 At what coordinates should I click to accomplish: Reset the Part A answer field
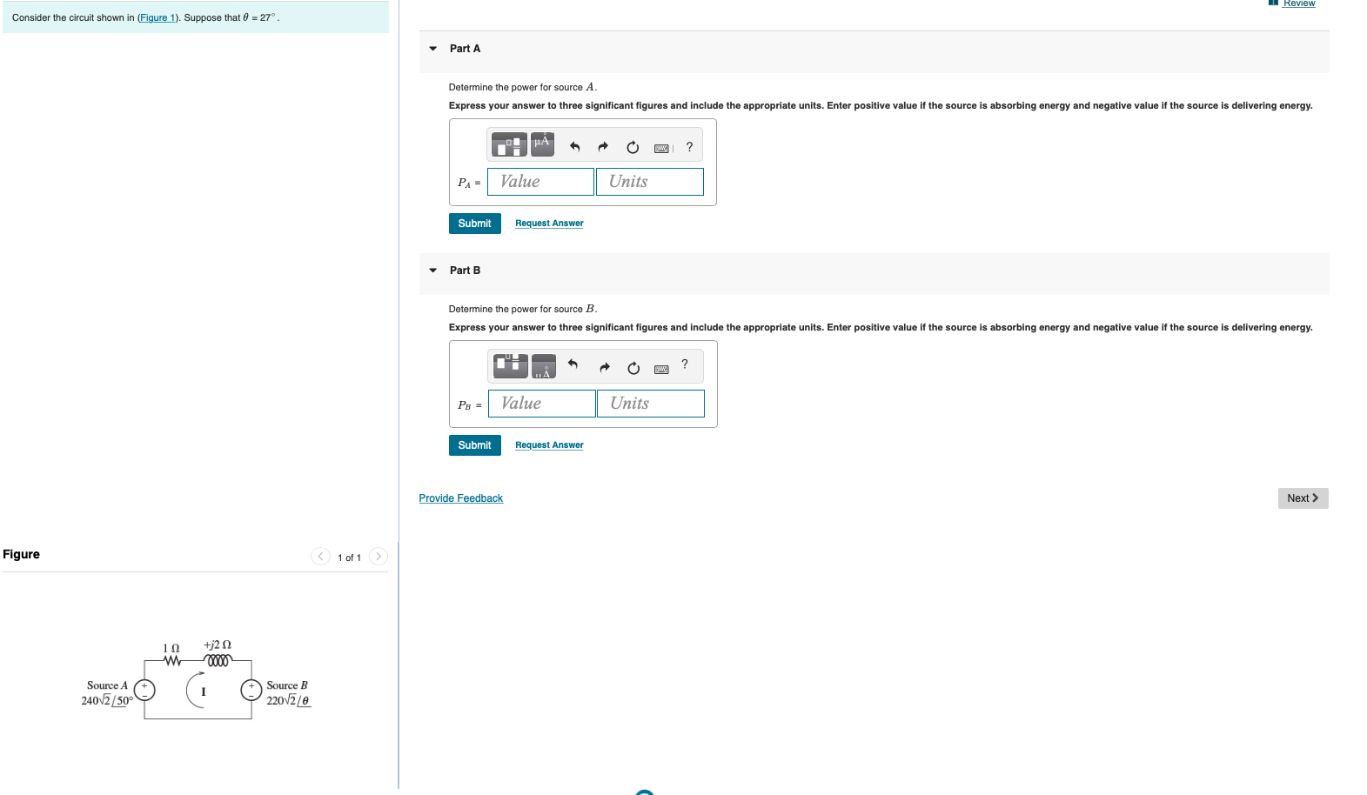click(x=633, y=147)
